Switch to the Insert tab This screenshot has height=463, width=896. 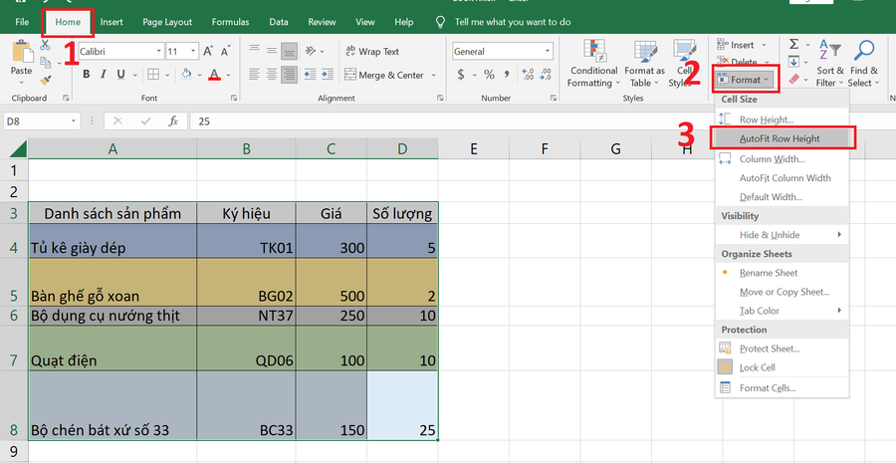tap(112, 22)
